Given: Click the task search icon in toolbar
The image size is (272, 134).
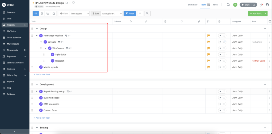Looking at the screenshot, I should [x=147, y=14].
